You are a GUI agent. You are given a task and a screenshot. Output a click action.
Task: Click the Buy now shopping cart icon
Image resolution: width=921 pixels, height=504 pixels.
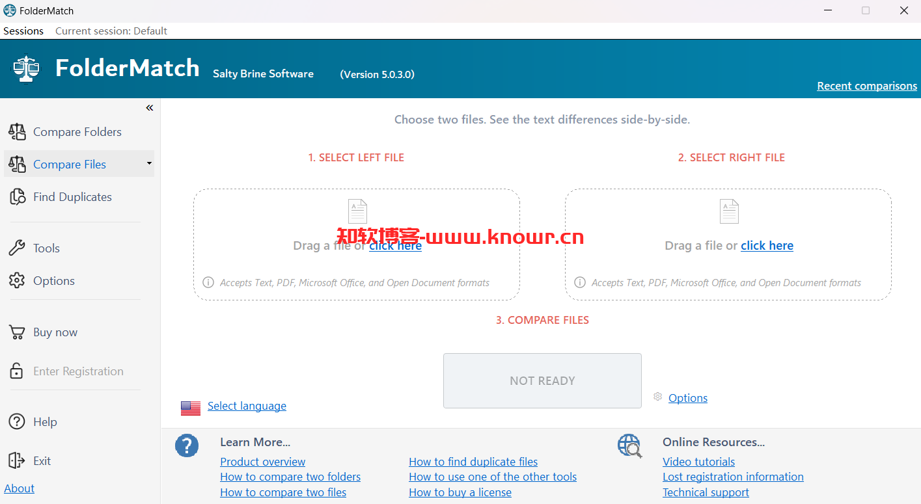(x=17, y=332)
